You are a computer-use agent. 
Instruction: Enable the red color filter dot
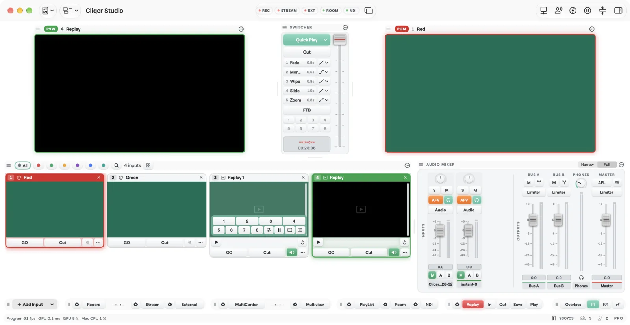39,165
